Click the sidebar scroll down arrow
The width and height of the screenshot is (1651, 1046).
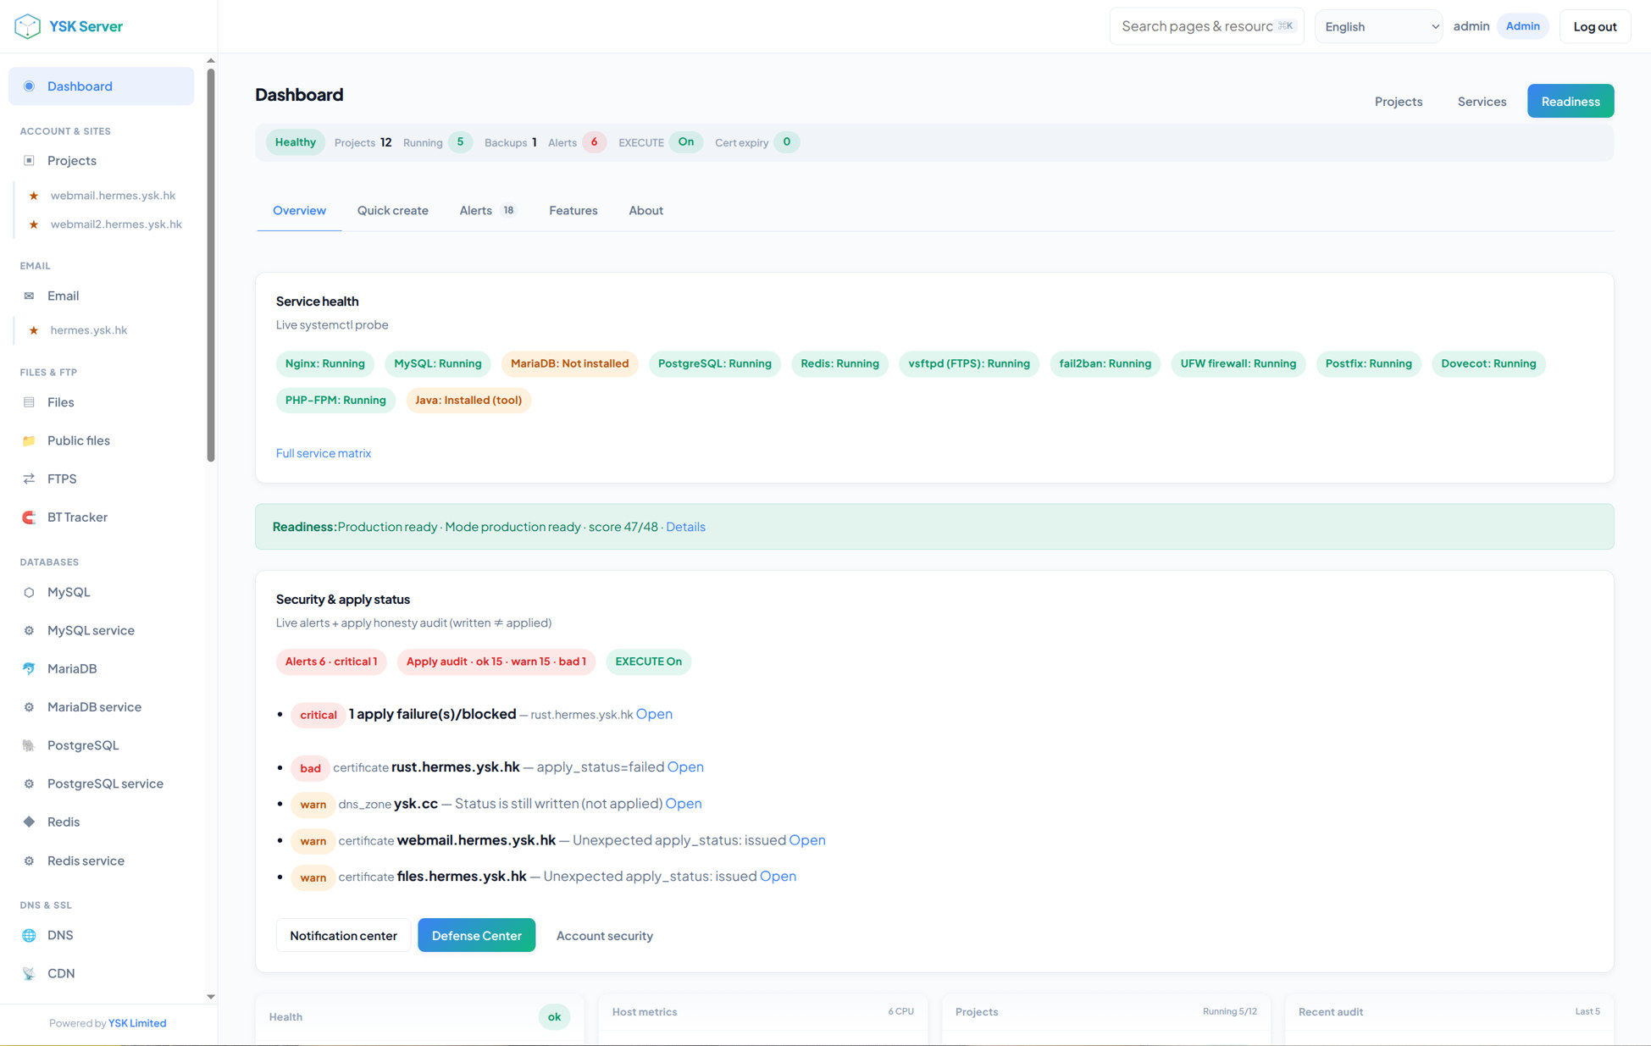tap(211, 997)
